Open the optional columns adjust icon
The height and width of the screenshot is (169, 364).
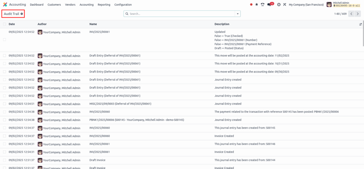(x=360, y=24)
